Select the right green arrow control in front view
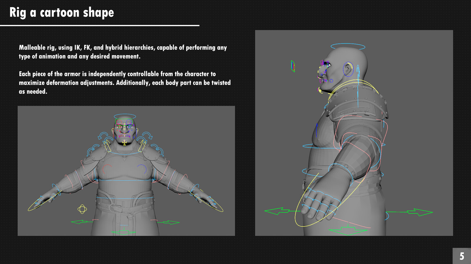 [x=168, y=222]
